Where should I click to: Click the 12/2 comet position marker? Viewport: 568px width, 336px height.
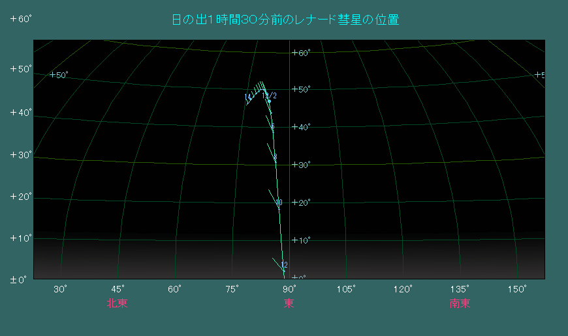click(x=269, y=100)
